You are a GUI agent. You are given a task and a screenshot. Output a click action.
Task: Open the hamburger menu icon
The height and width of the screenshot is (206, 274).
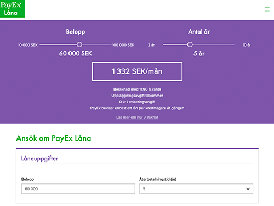coord(267,9)
